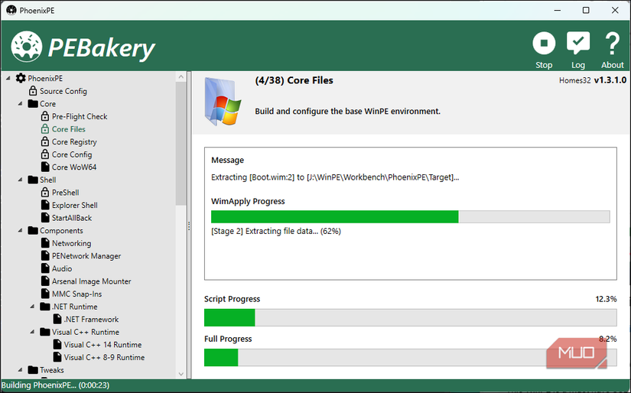
Task: Click the tree scrollbar down arrow
Action: point(181,374)
